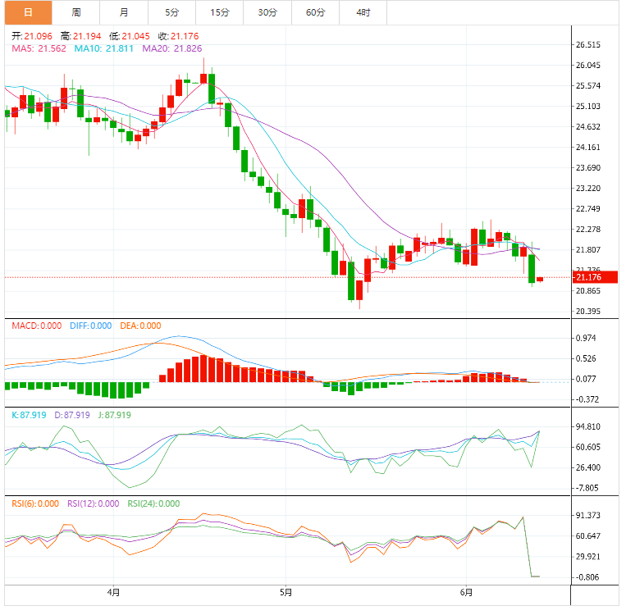Click the 25.574 price axis label

(588, 86)
